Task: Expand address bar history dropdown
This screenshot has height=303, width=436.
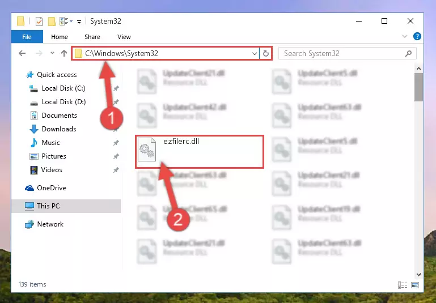Action: click(254, 53)
